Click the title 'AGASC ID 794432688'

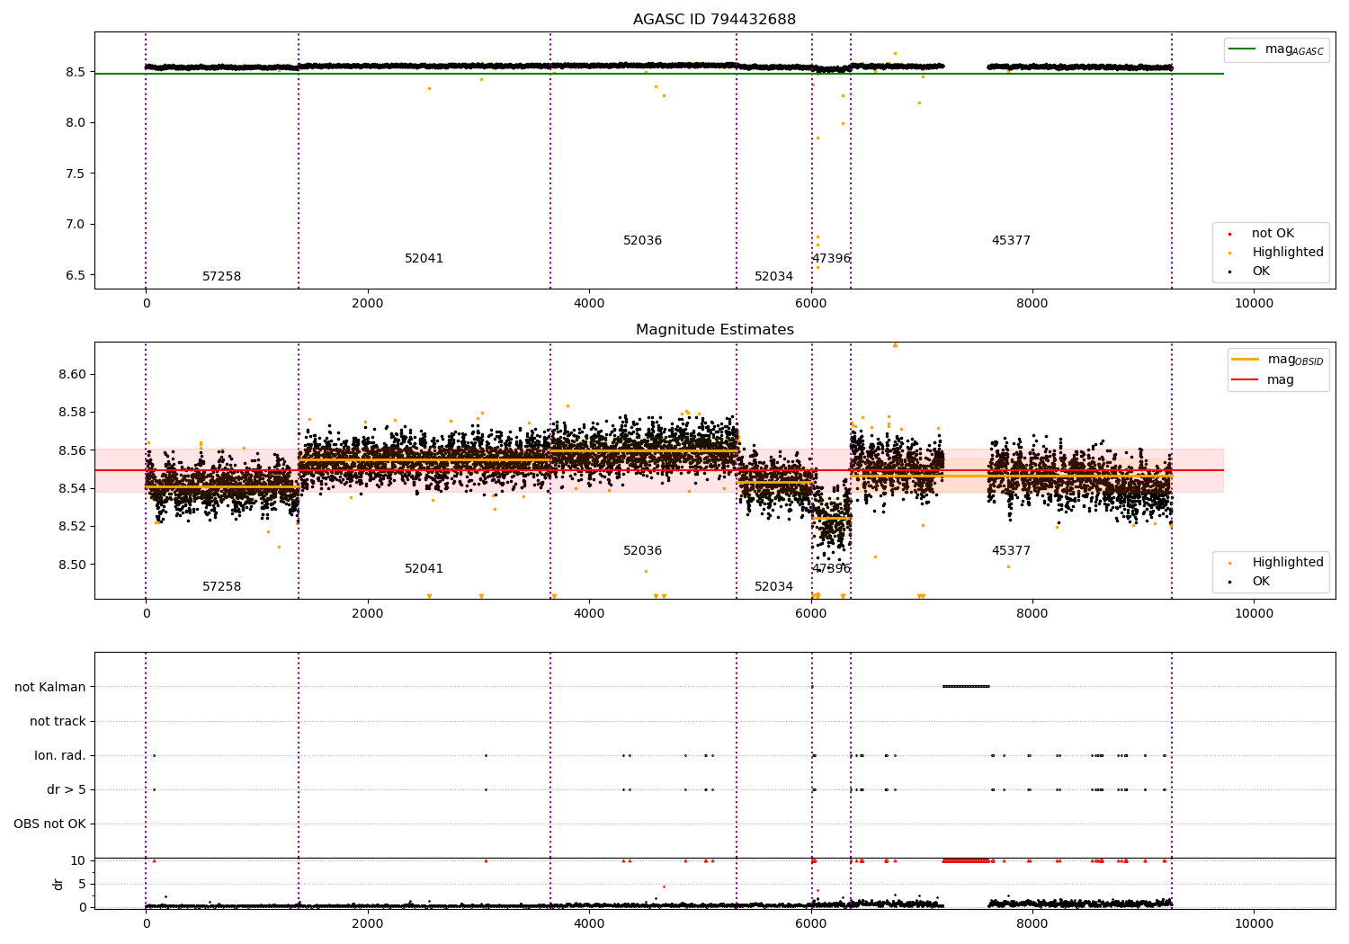point(714,20)
